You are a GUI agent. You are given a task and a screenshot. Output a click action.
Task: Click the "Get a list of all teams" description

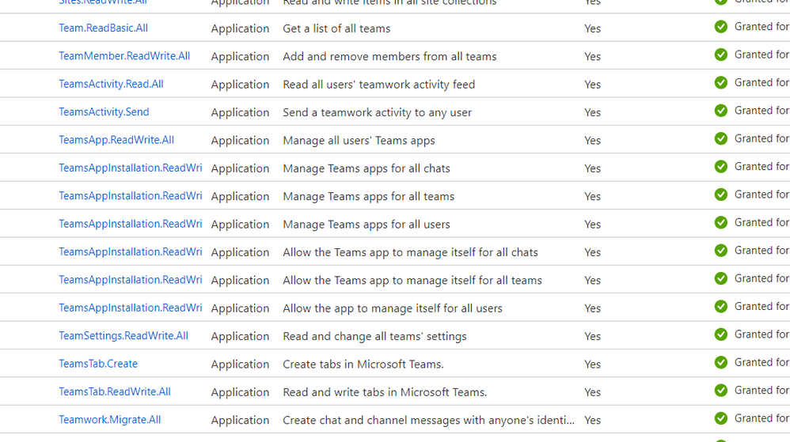[x=336, y=28]
